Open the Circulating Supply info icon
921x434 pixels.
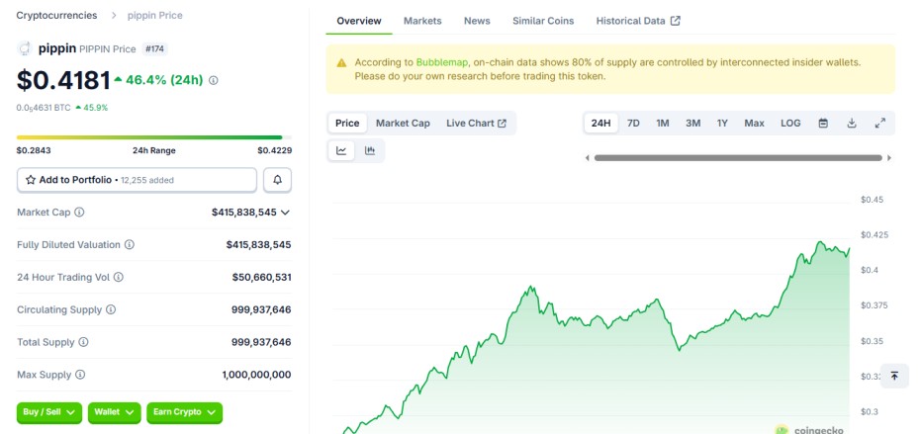(x=111, y=309)
